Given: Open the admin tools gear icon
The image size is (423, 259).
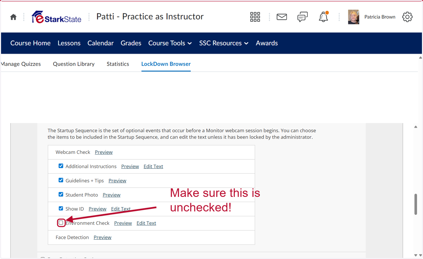Looking at the screenshot, I should (x=407, y=17).
